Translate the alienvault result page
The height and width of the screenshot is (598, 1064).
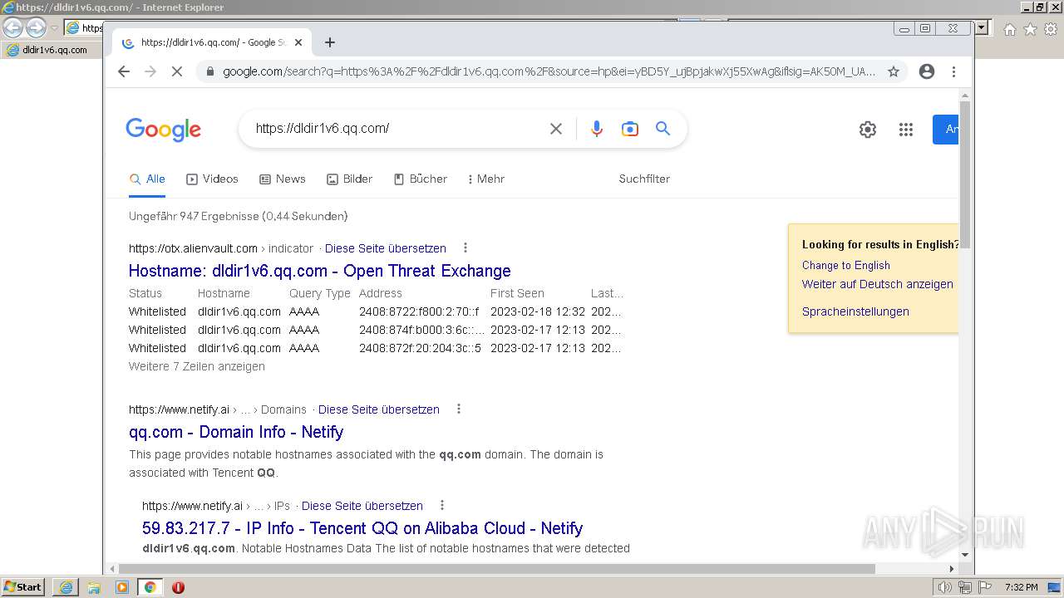(x=386, y=248)
